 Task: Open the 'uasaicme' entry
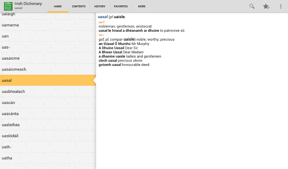[48, 58]
